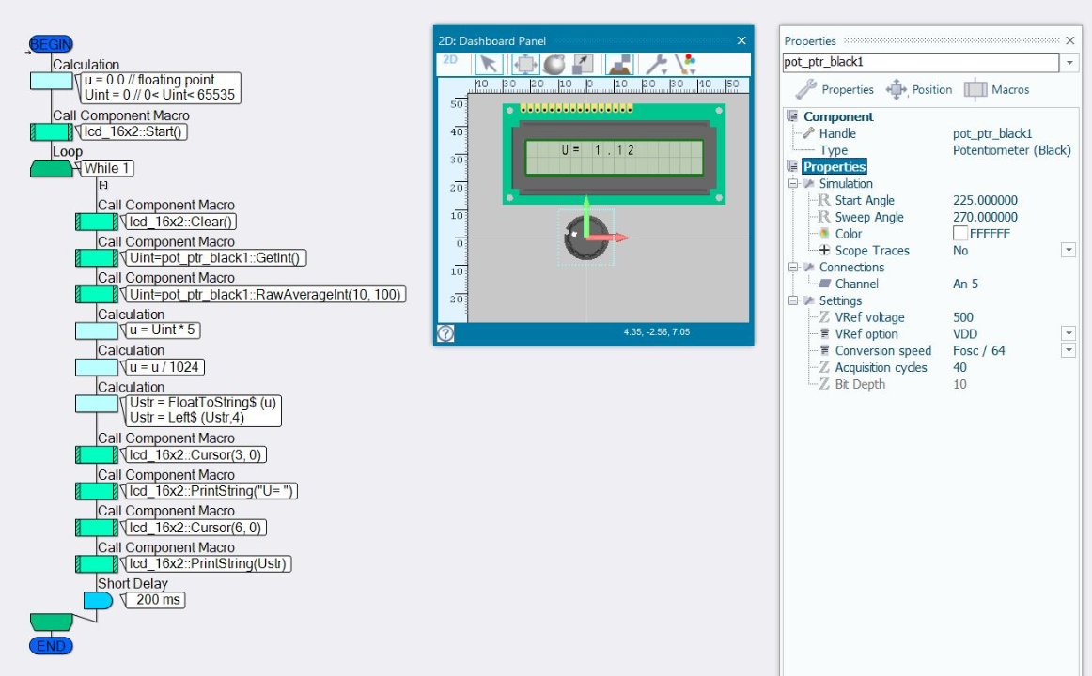The height and width of the screenshot is (676, 1092).
Task: Toggle the snap-to-table icon
Action: coord(618,64)
